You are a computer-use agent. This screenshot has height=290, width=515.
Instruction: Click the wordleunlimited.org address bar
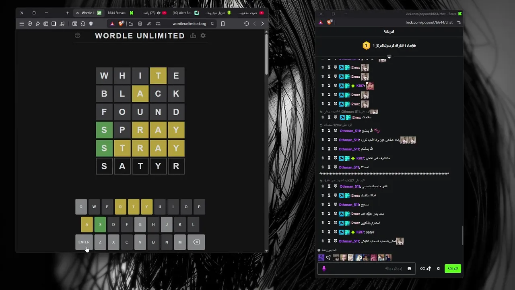tap(189, 24)
